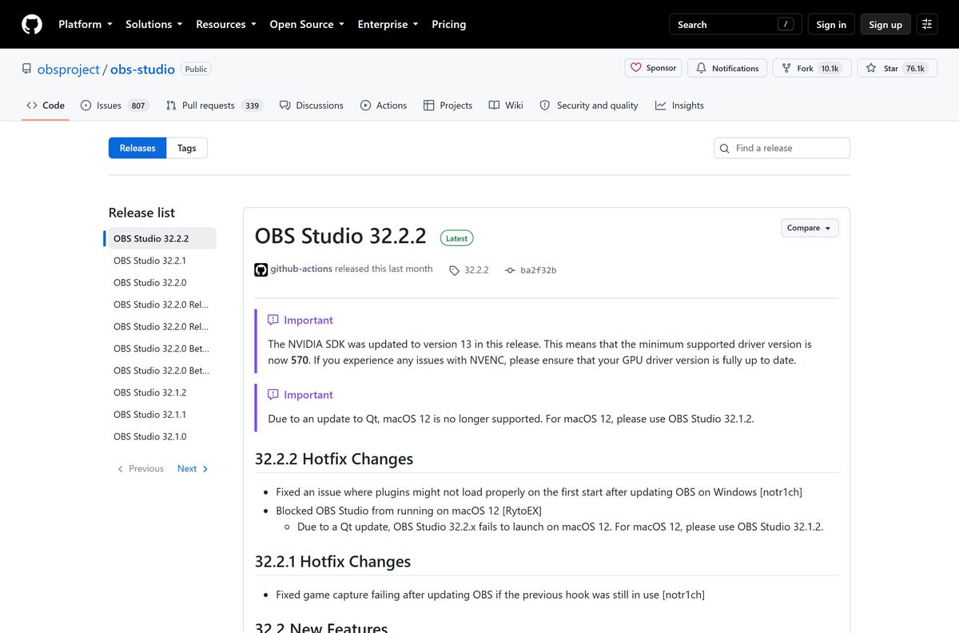Click the Latest release badge

pos(456,238)
